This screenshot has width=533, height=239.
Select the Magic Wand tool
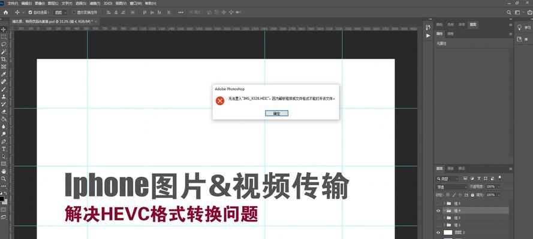coord(4,52)
